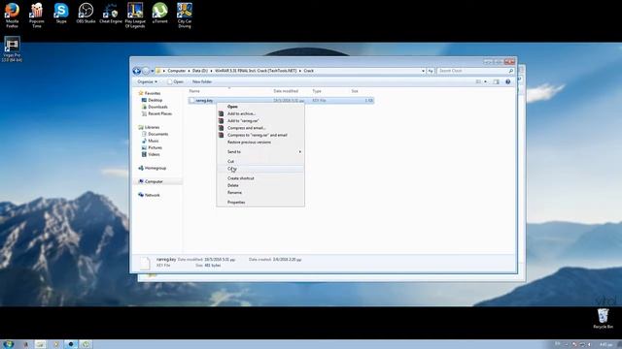The width and height of the screenshot is (622, 349).
Task: Select the Recycle Bin on the desktop
Action: pos(603,319)
